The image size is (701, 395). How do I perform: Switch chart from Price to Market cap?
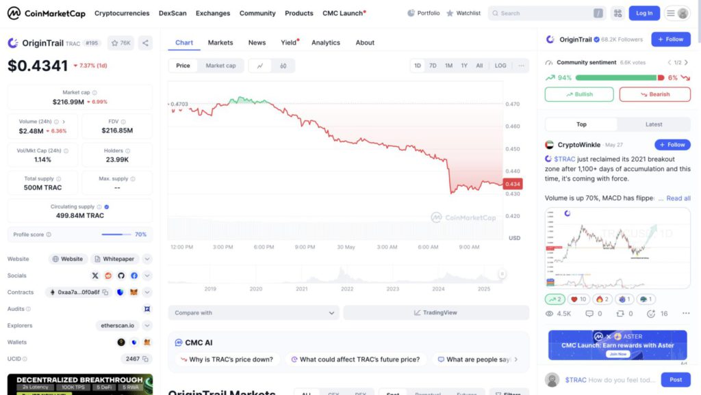[220, 66]
